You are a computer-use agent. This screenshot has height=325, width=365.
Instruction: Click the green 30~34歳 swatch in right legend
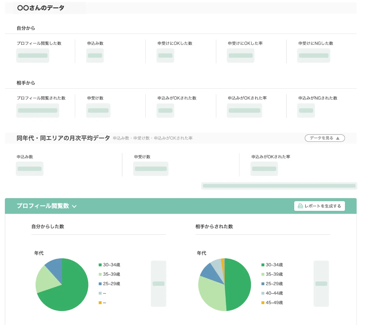263,265
